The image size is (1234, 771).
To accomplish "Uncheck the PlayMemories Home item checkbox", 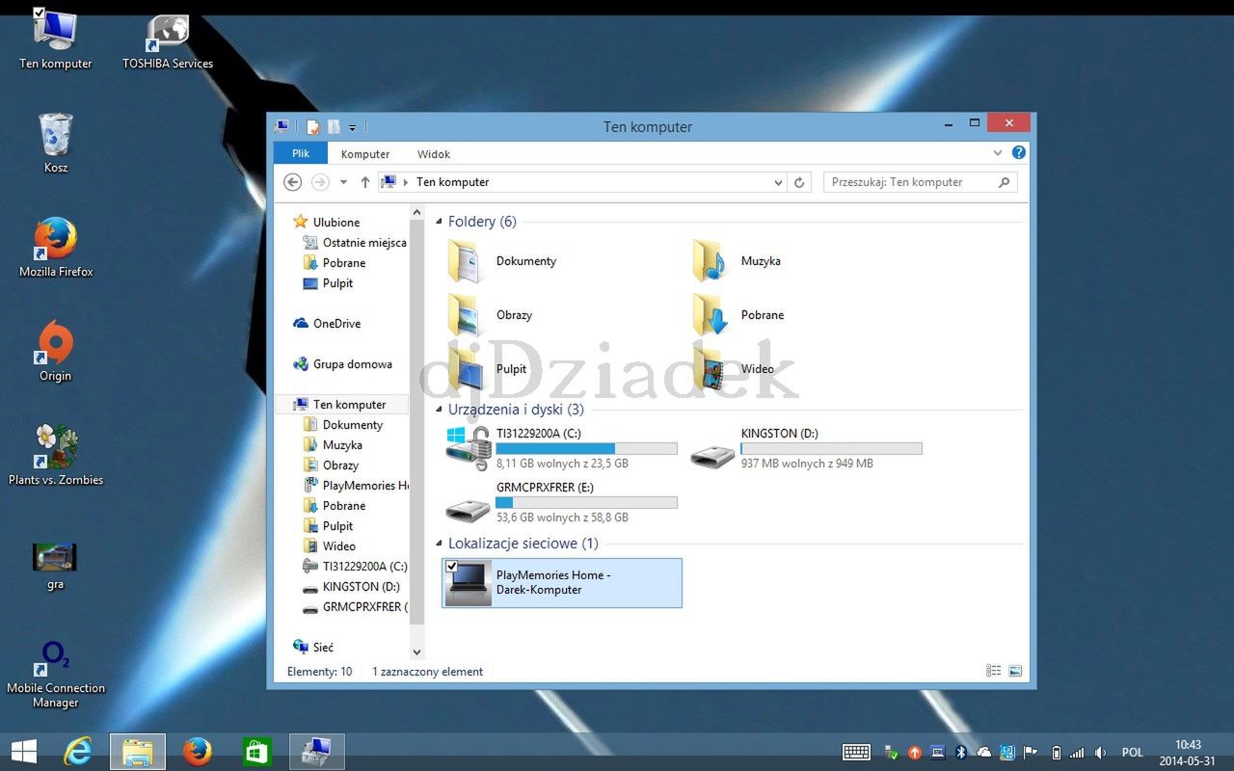I will click(x=451, y=567).
